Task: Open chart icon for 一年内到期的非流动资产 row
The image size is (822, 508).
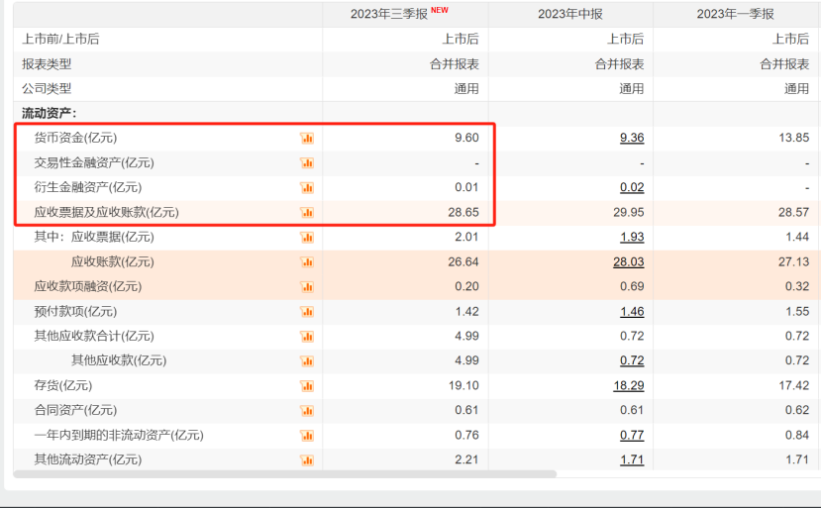Action: click(x=307, y=436)
